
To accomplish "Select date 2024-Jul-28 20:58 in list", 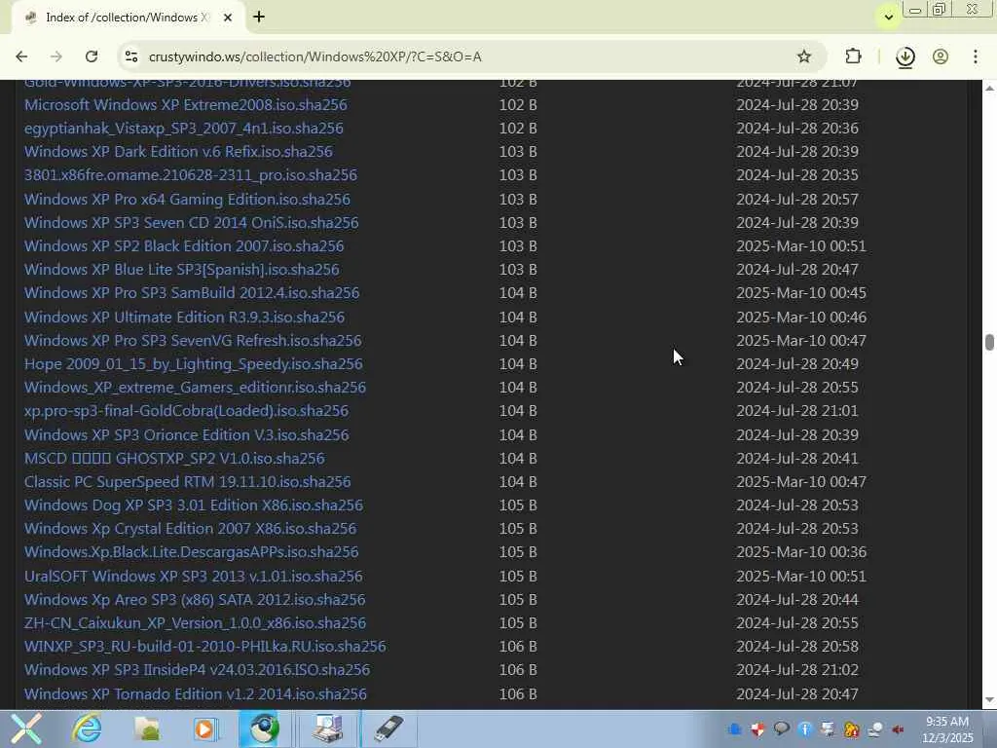I will 797,647.
